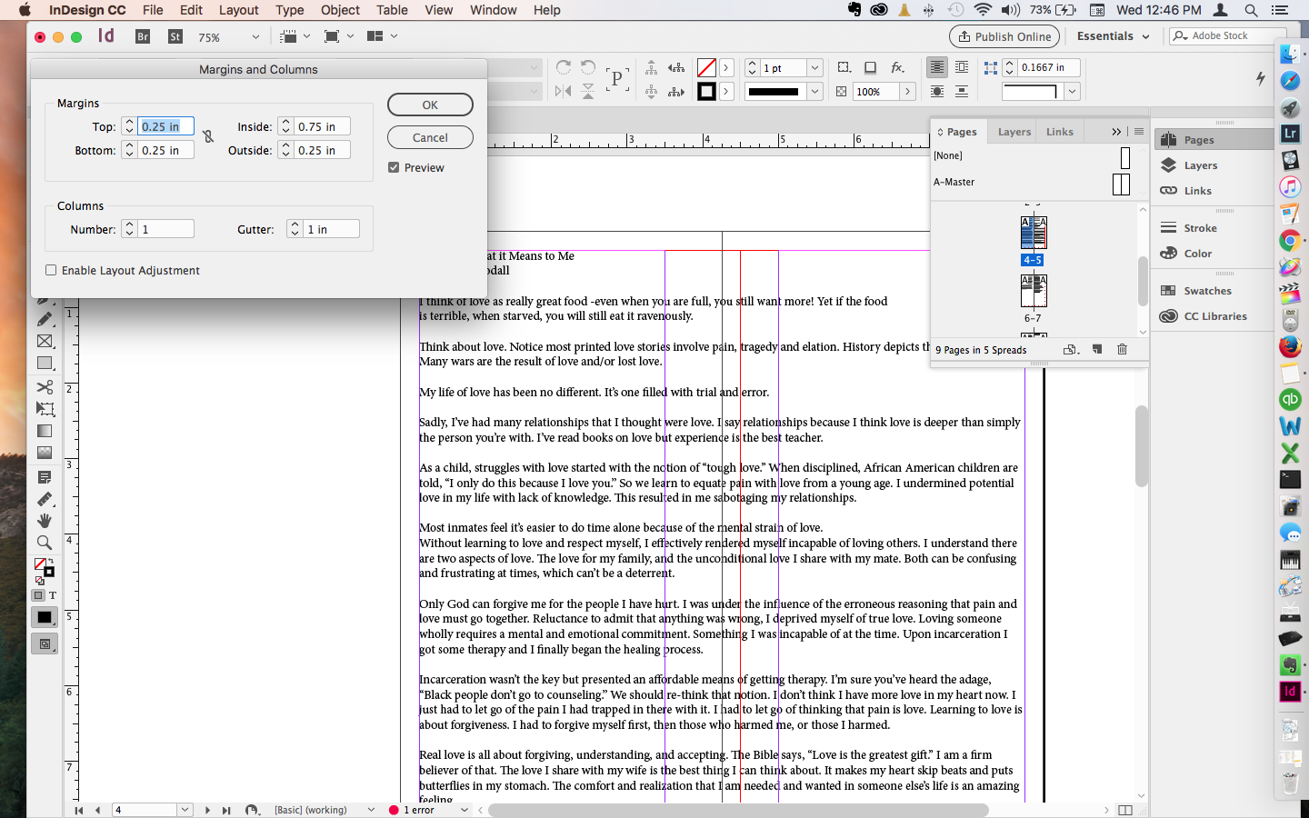
Task: Click the Publish Online button
Action: [1004, 36]
